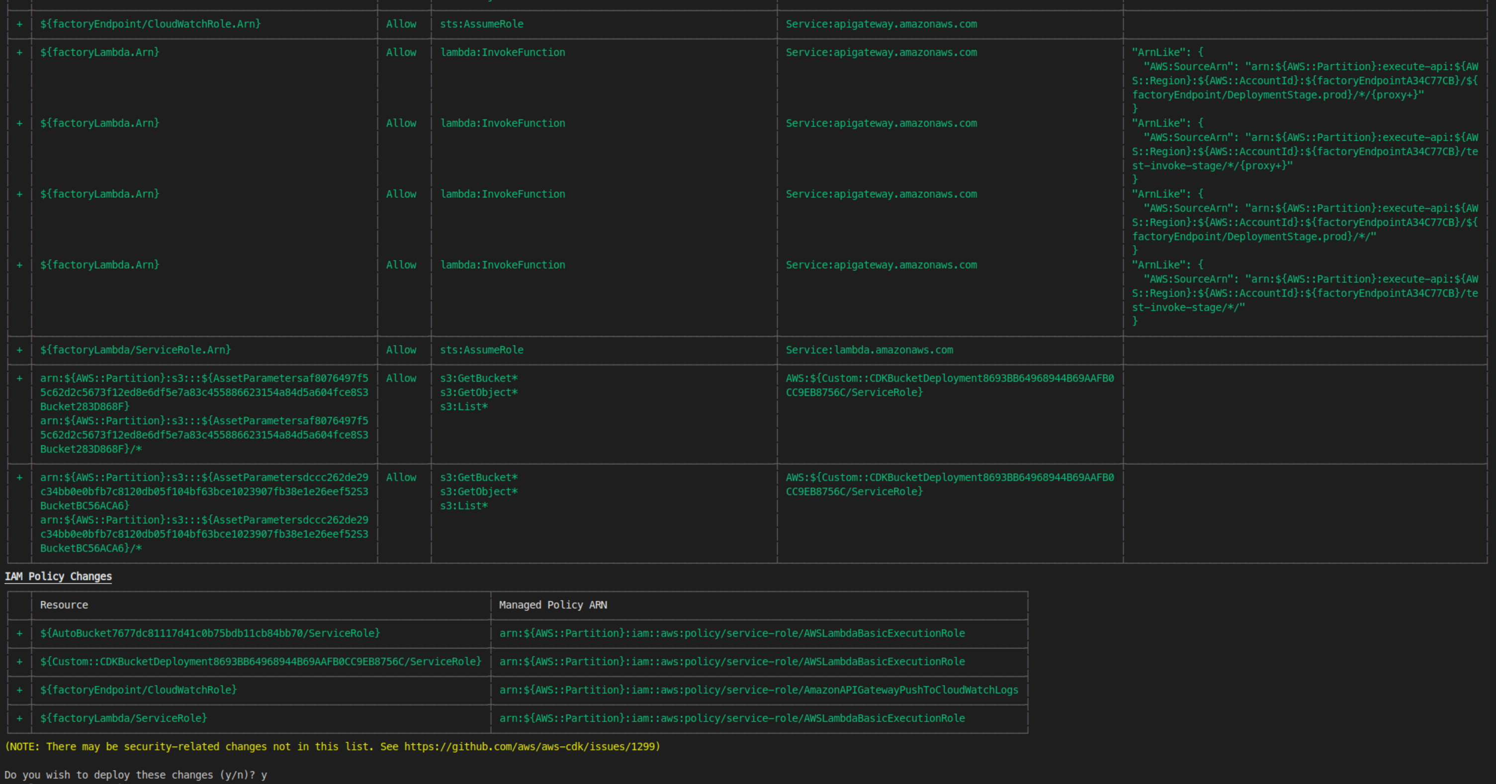The width and height of the screenshot is (1496, 784).
Task: Click plus marker for CDKBucketDeployment ServiceRole policy row
Action: point(20,662)
